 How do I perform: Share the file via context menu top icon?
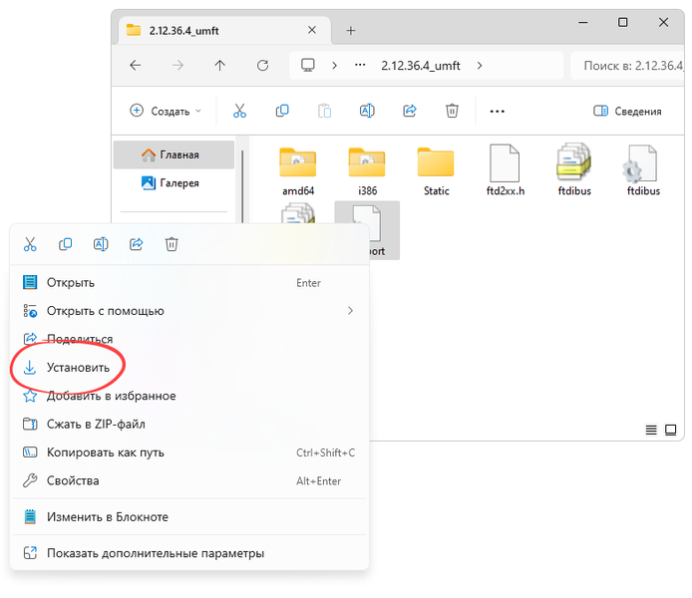pos(136,244)
